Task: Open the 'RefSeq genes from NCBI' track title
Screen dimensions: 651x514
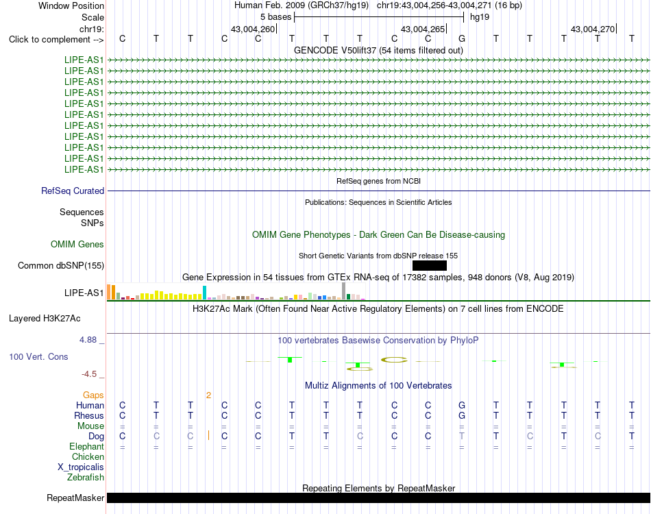Action: (x=378, y=181)
